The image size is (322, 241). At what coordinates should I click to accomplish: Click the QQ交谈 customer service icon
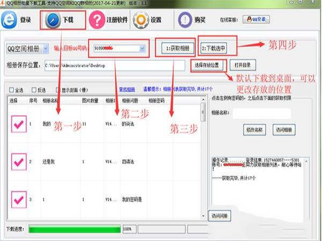(258, 19)
